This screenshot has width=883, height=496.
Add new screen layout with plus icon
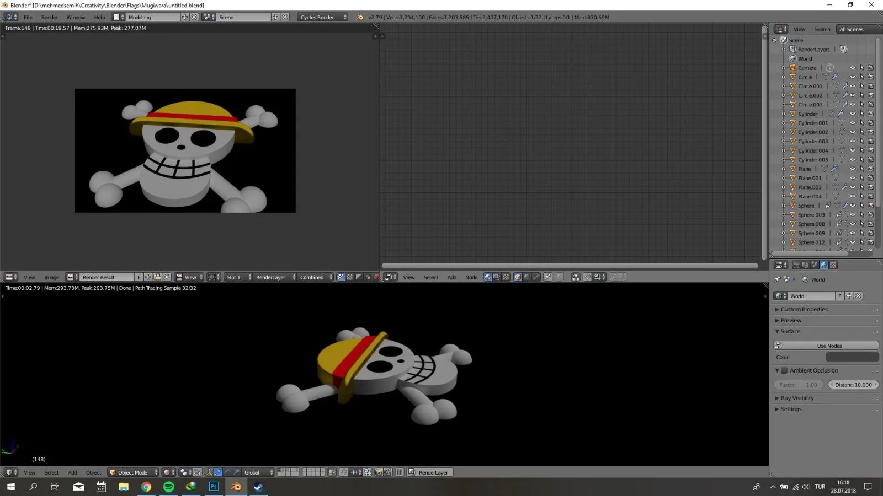185,17
